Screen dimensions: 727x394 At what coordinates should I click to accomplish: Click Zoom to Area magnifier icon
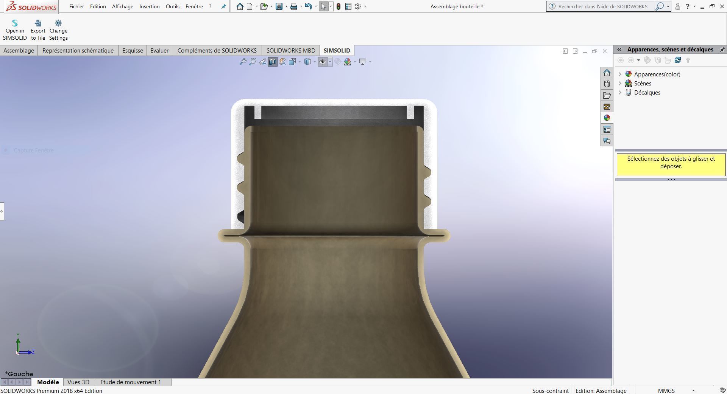[253, 62]
